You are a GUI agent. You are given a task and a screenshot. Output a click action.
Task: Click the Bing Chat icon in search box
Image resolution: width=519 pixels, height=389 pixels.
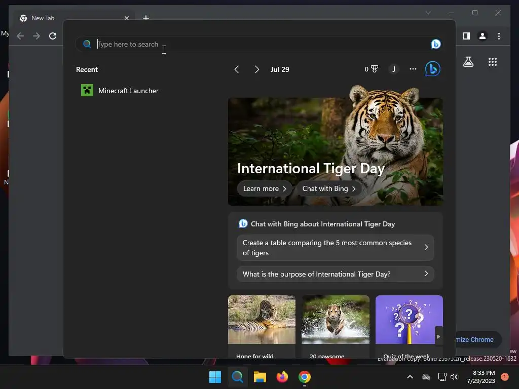[435, 44]
